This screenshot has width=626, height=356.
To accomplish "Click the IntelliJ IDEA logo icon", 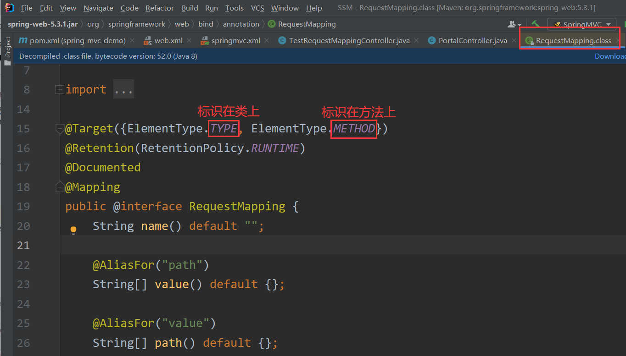I will pyautogui.click(x=9, y=8).
